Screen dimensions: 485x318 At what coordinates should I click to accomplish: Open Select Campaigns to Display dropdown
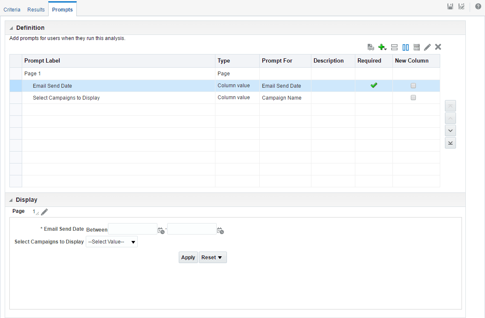[112, 242]
